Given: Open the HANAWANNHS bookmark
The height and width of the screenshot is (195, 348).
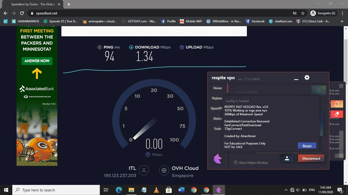Looking at the screenshot, I should 25,21.
